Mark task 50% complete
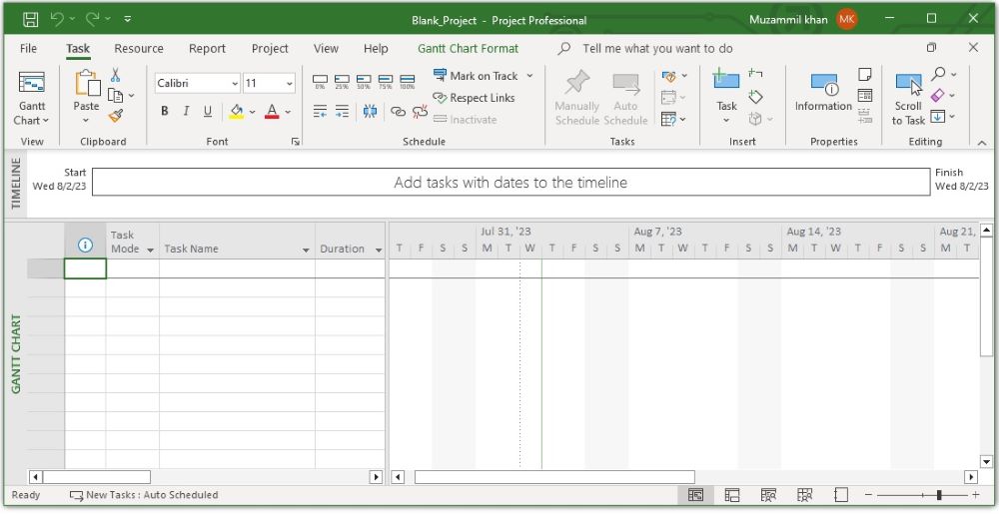The image size is (999, 514). click(x=364, y=81)
